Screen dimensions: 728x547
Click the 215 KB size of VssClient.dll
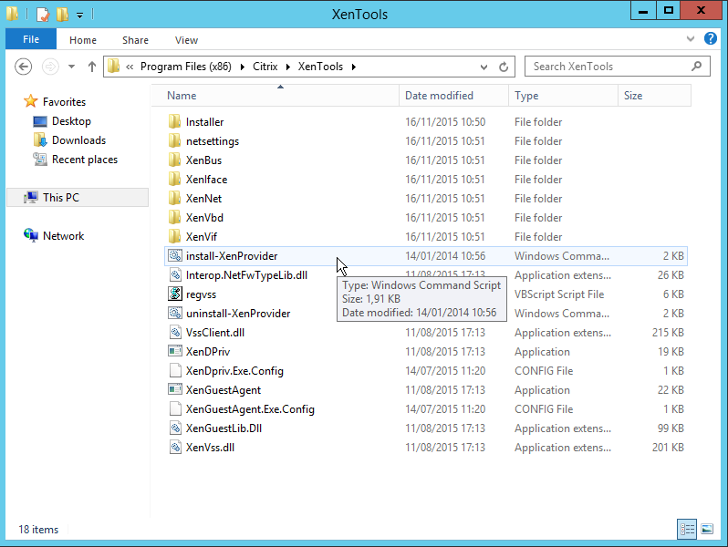point(668,333)
